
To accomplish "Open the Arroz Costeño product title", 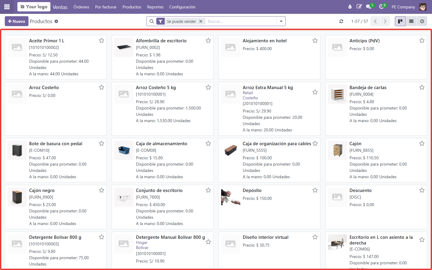I will [44, 88].
